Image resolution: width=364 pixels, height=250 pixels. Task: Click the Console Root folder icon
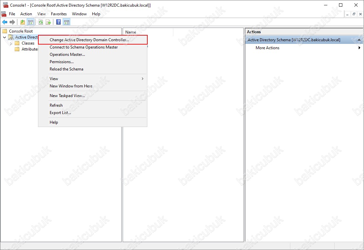pyautogui.click(x=5, y=31)
